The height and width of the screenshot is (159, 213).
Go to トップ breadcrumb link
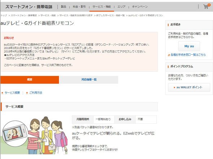point(4,15)
